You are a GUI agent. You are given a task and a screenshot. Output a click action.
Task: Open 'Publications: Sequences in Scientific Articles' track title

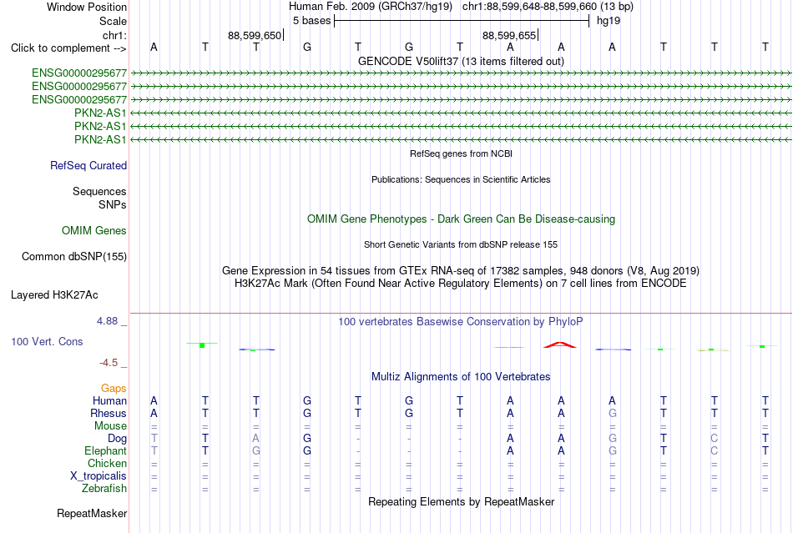click(461, 179)
